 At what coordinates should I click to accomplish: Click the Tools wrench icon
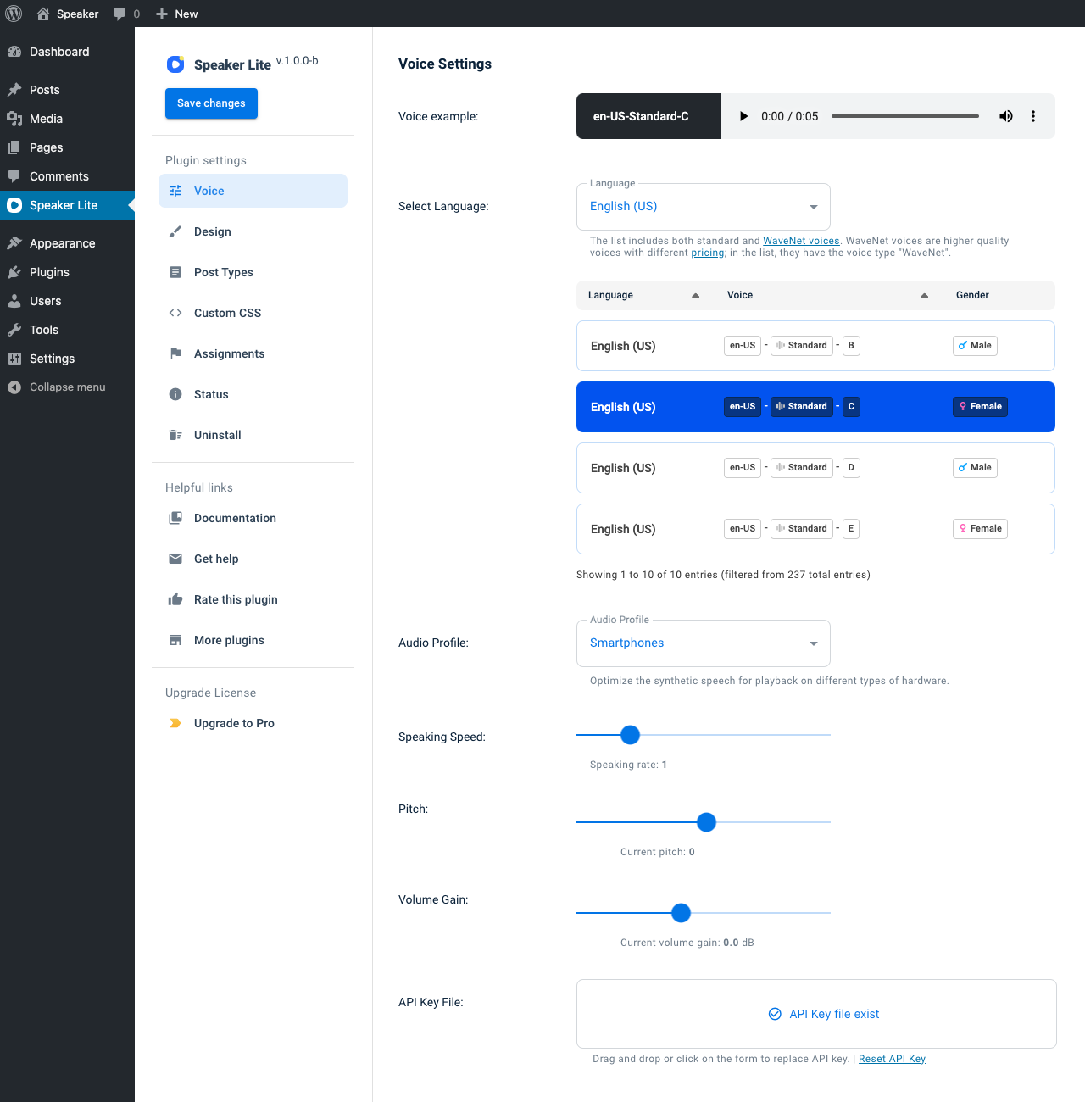click(14, 330)
